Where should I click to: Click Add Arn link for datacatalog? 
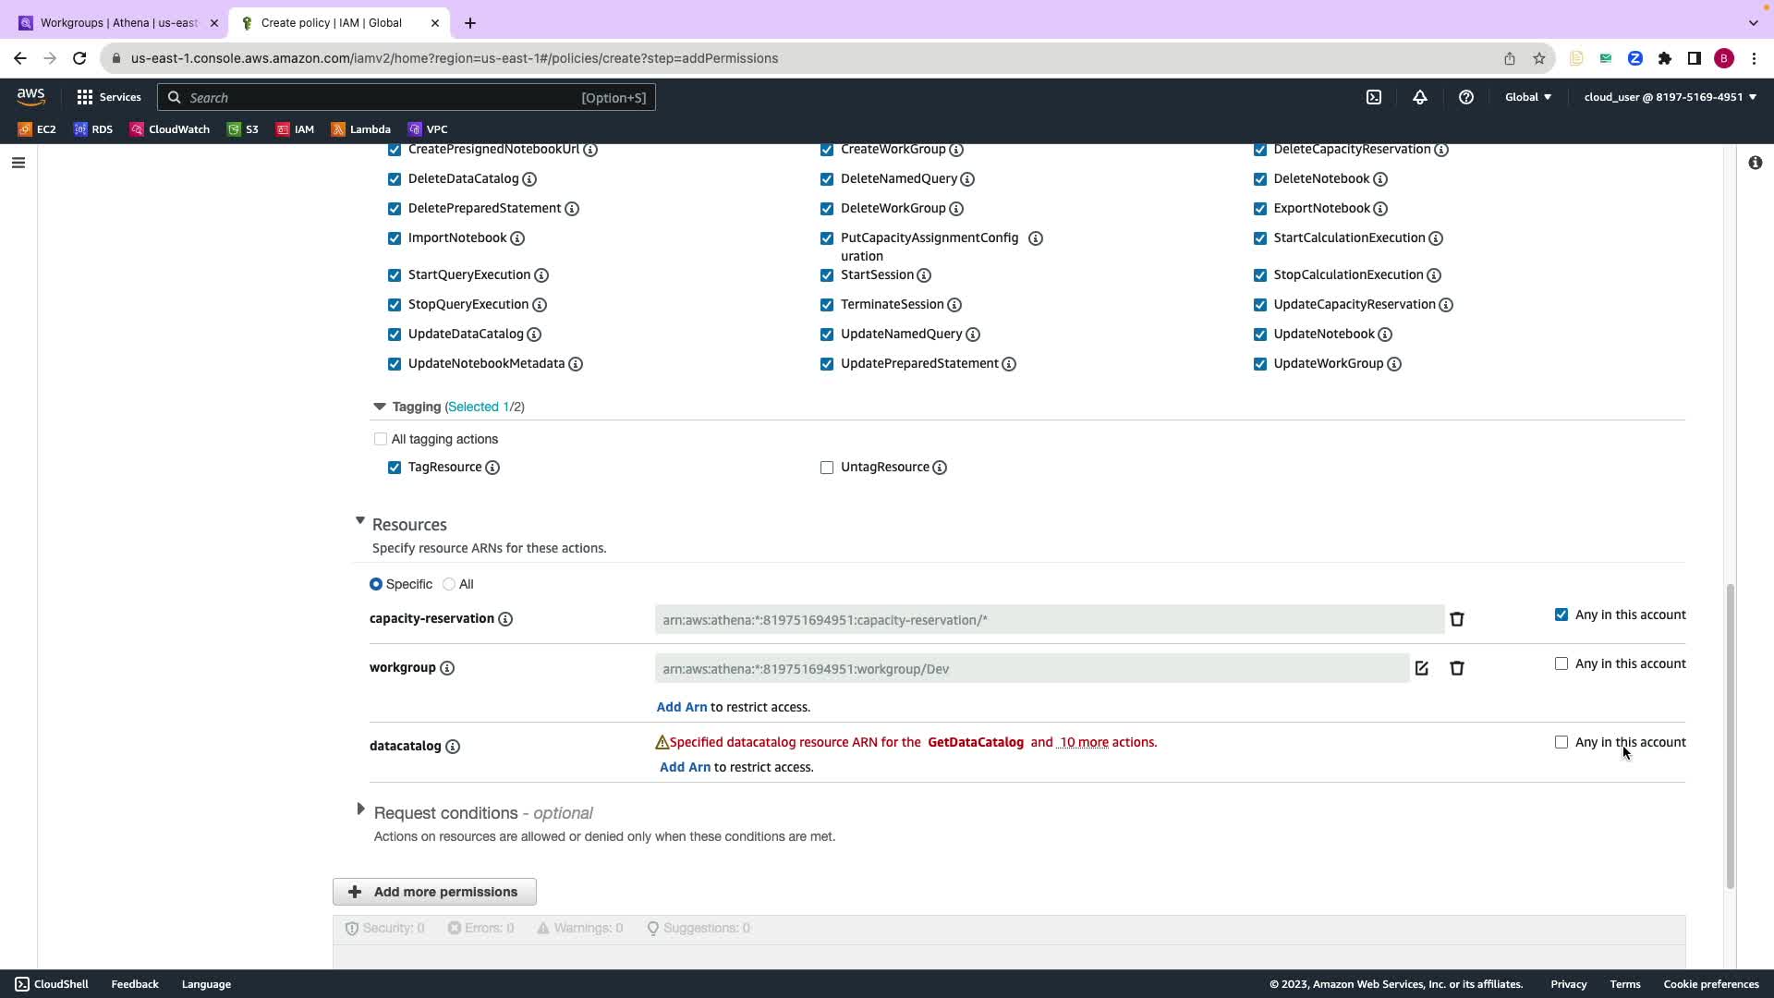tap(685, 768)
